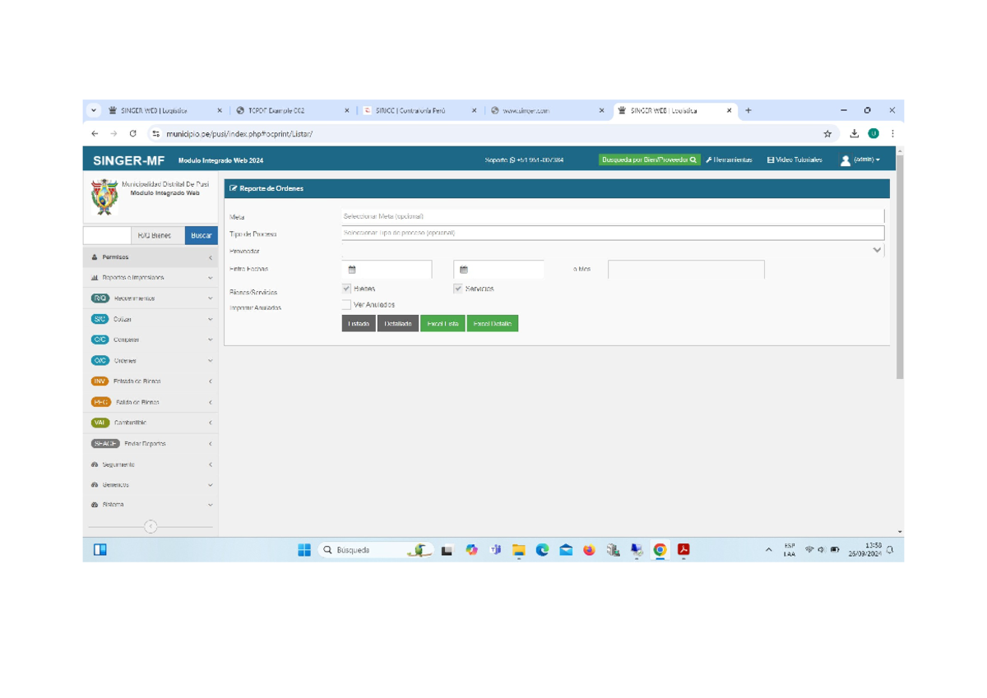The width and height of the screenshot is (987, 698).
Task: Click the Excel Lista green button
Action: (x=443, y=324)
